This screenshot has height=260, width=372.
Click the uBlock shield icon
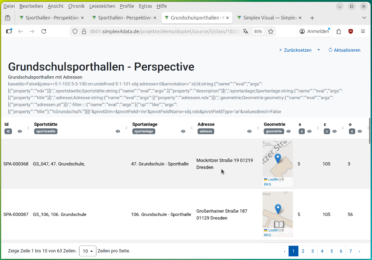351,31
